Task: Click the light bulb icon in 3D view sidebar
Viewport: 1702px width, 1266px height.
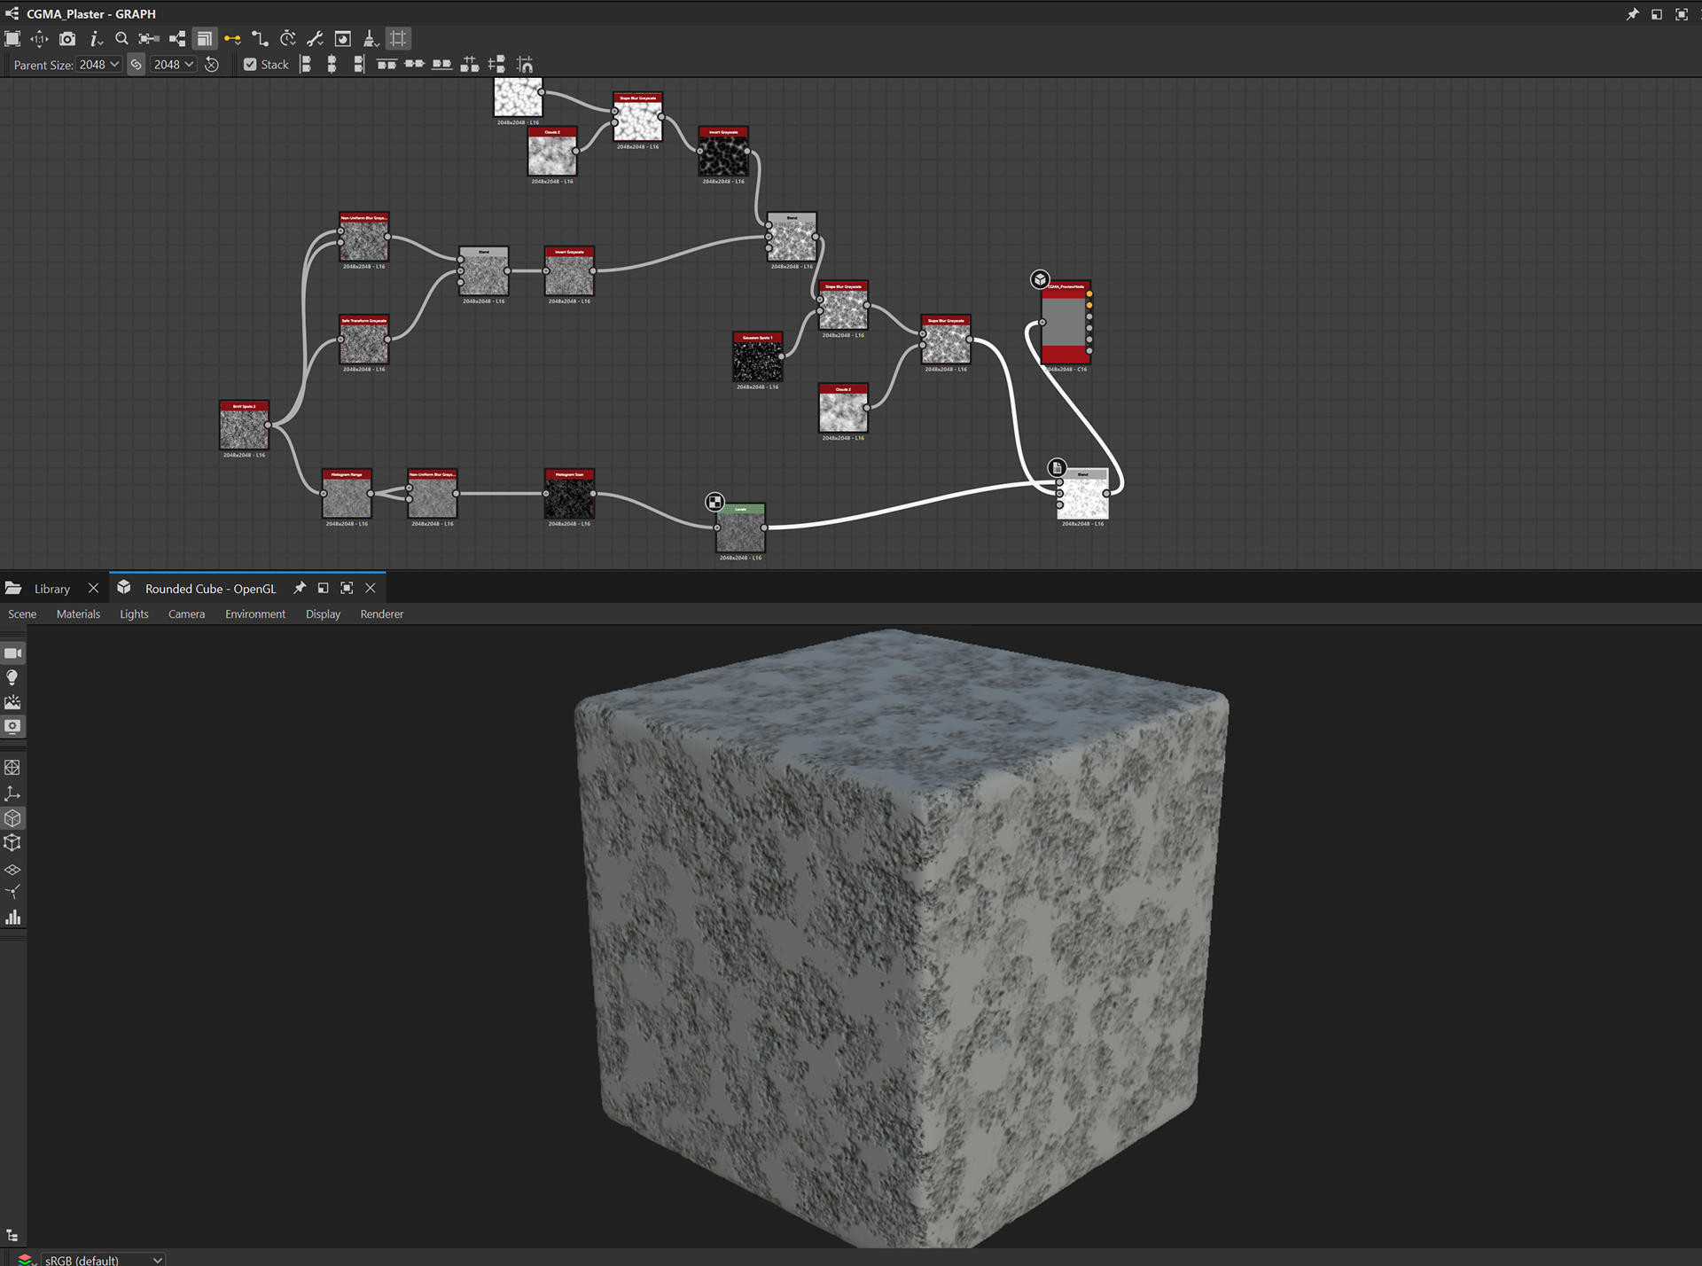Action: click(x=12, y=678)
